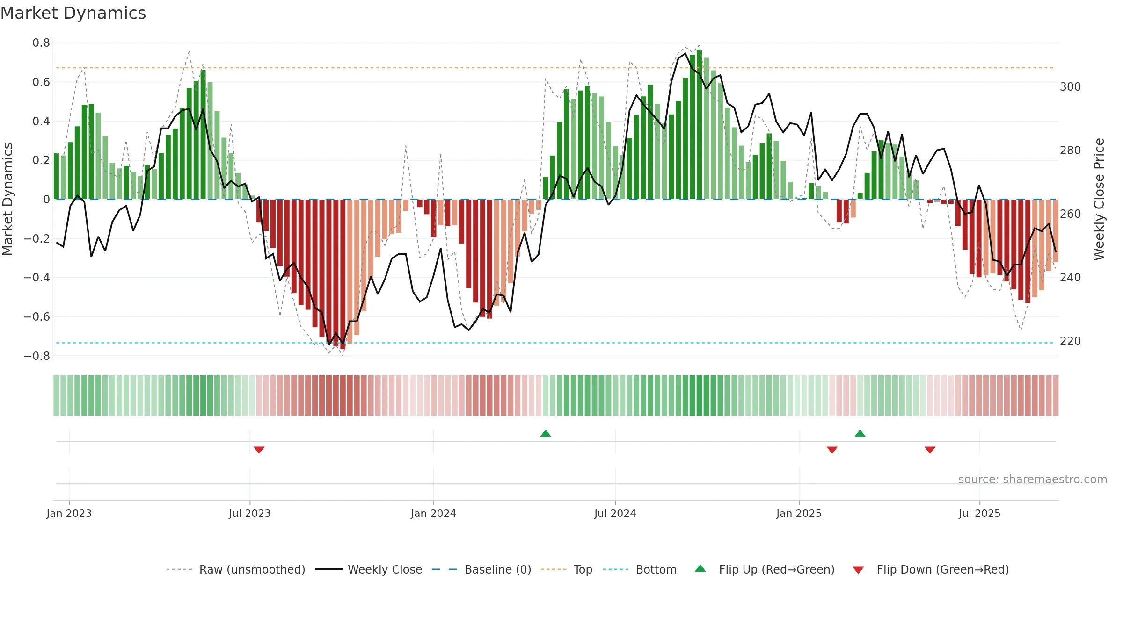Click the Bottom legend label
The width and height of the screenshot is (1123, 631).
pos(656,569)
